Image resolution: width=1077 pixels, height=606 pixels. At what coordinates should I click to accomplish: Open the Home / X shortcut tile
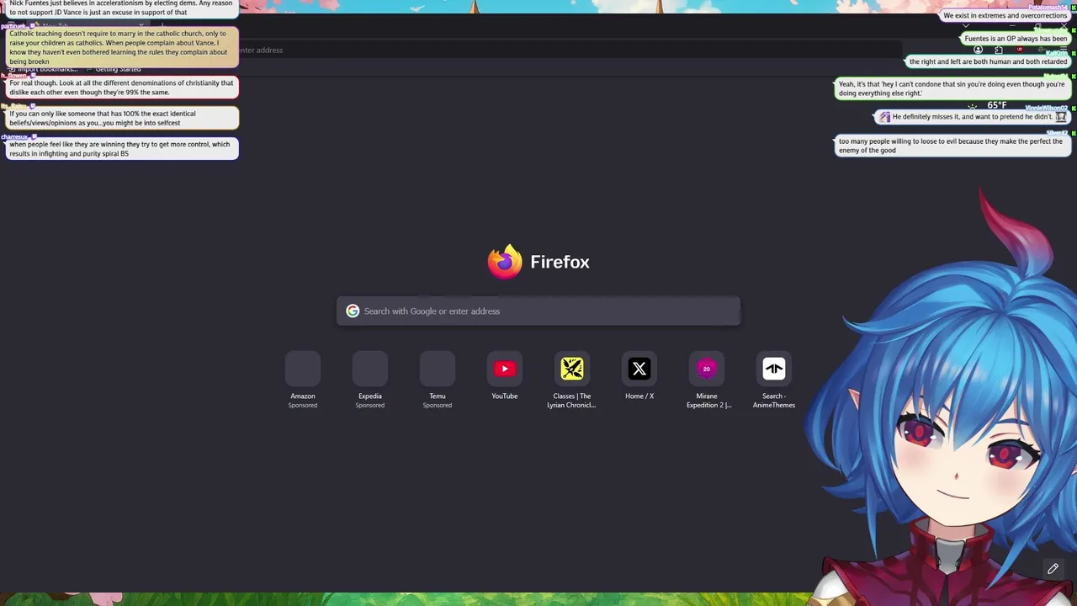point(639,369)
